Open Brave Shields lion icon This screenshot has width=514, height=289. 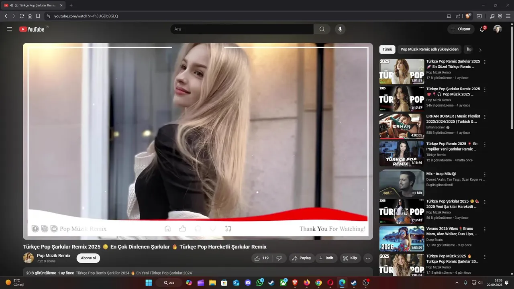(468, 16)
